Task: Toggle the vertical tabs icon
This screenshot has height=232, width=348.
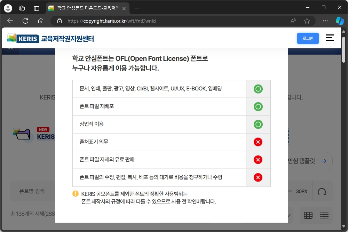Action: point(37,8)
